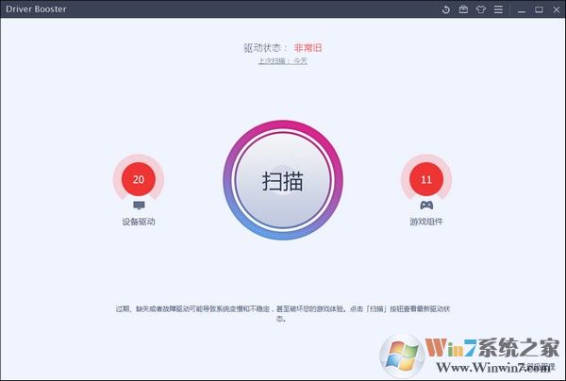Open the rescue/restore center icon
Screen dimensions: 566x381
point(446,9)
